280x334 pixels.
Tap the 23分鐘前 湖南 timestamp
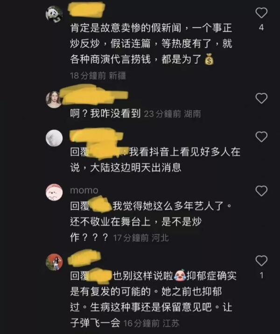pos(172,114)
